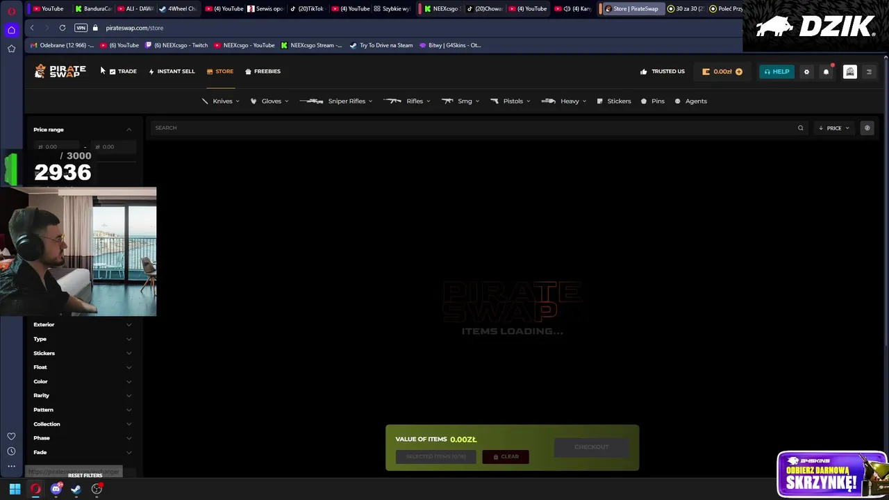The height and width of the screenshot is (500, 889).
Task: Add funds with the plus icon
Action: coord(739,72)
